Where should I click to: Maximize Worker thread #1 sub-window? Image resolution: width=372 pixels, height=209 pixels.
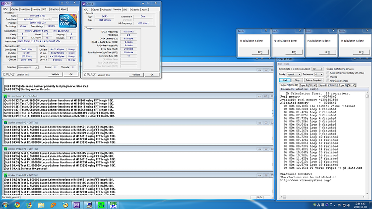[x=266, y=96]
